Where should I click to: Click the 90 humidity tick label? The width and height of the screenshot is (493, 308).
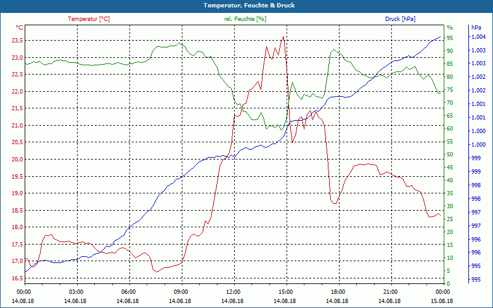click(x=450, y=51)
